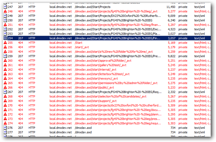Click the document icon on session 276
The height and width of the screenshot is (142, 216).
click(5, 128)
